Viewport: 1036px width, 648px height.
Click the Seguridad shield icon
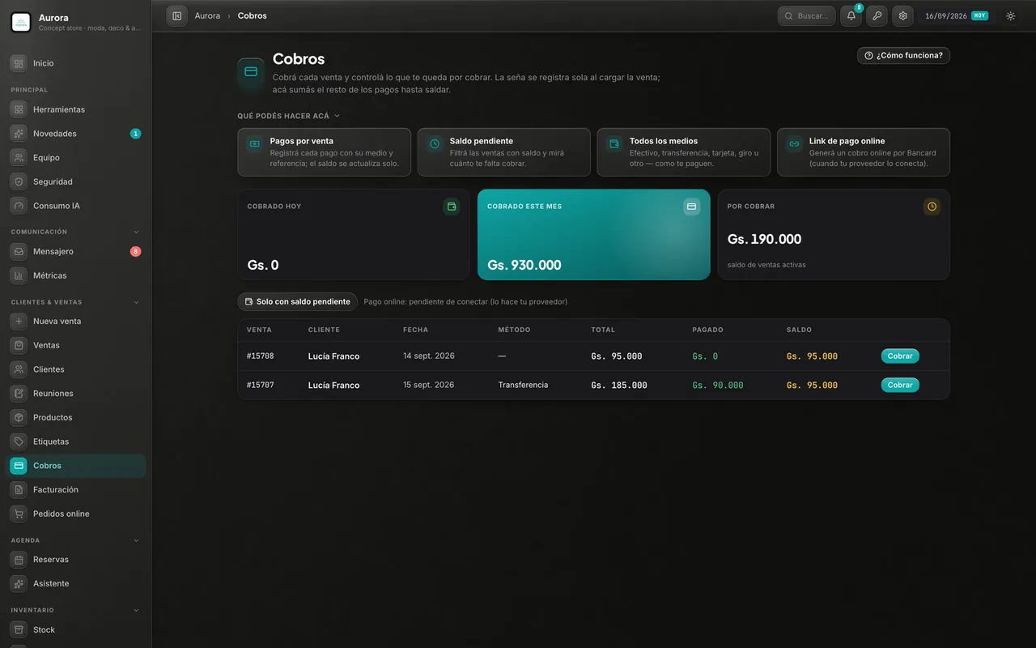19,182
